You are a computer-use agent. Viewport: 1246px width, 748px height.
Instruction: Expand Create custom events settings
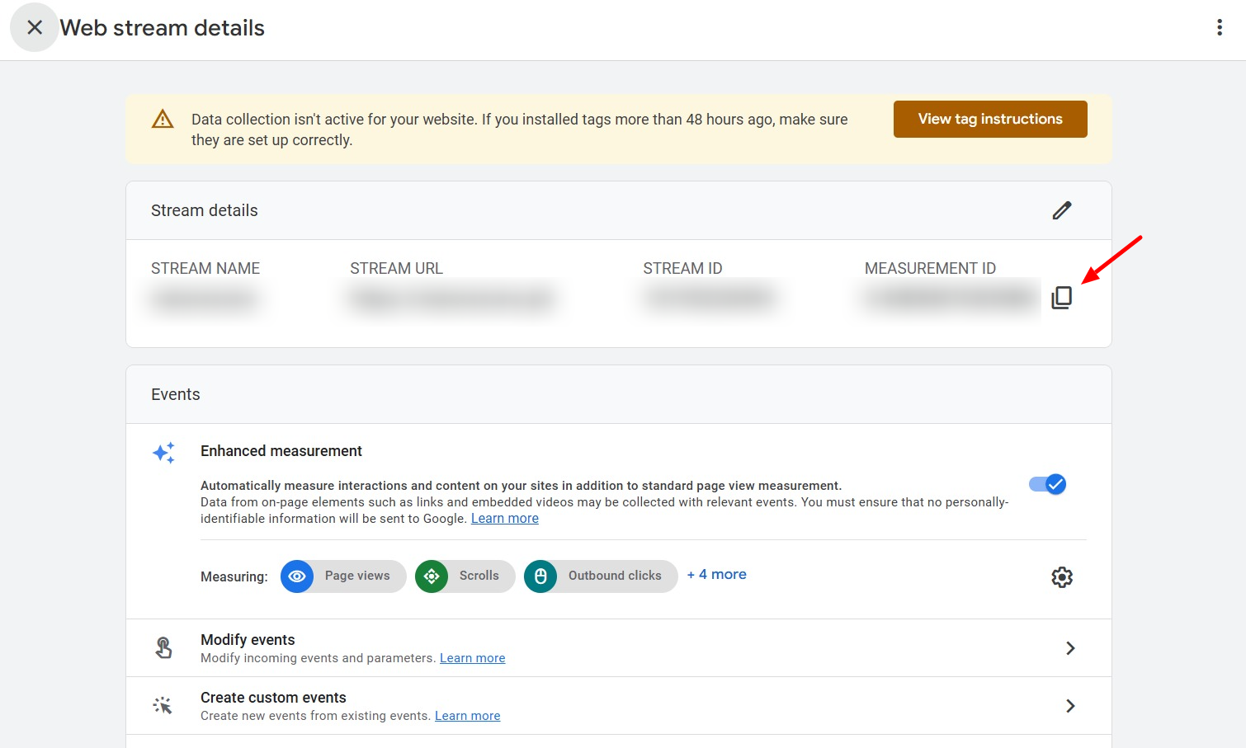[x=1070, y=706]
